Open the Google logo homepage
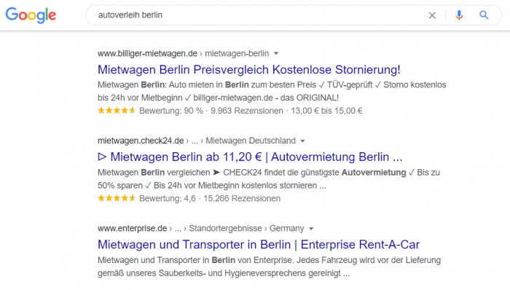 point(31,15)
